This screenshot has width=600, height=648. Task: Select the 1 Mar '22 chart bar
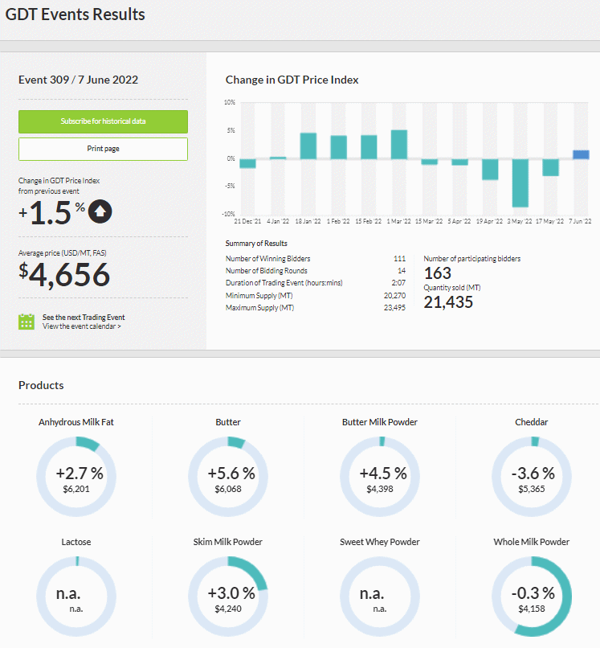click(x=399, y=145)
